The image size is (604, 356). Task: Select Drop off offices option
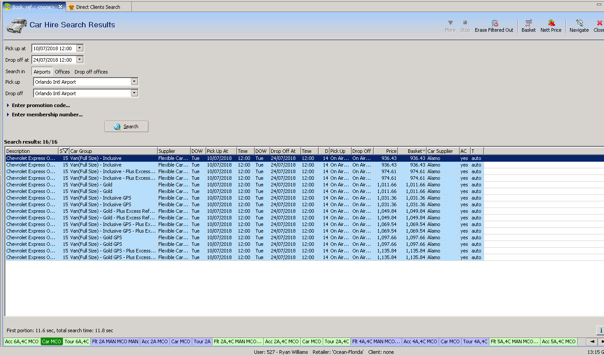tap(91, 72)
